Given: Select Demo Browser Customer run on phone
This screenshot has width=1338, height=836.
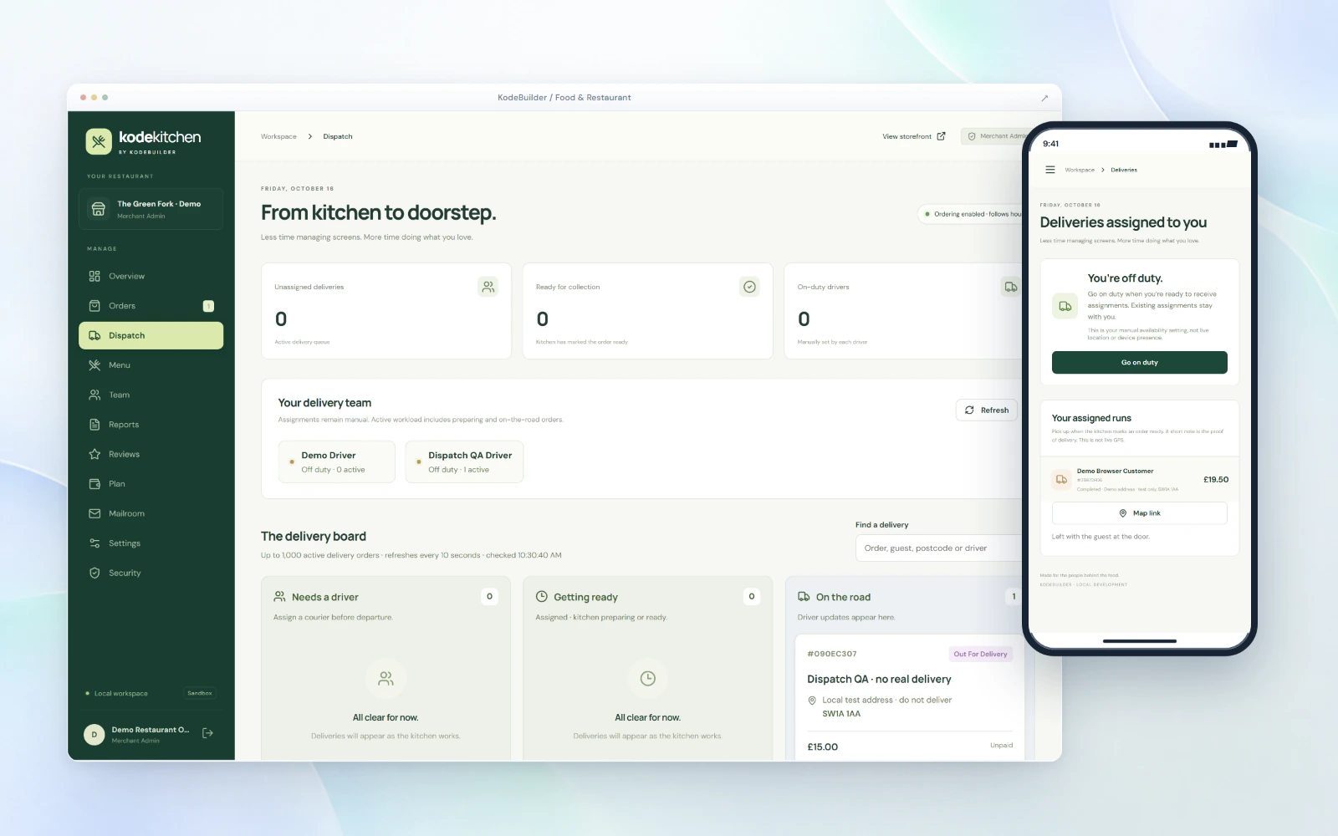Looking at the screenshot, I should point(1140,479).
